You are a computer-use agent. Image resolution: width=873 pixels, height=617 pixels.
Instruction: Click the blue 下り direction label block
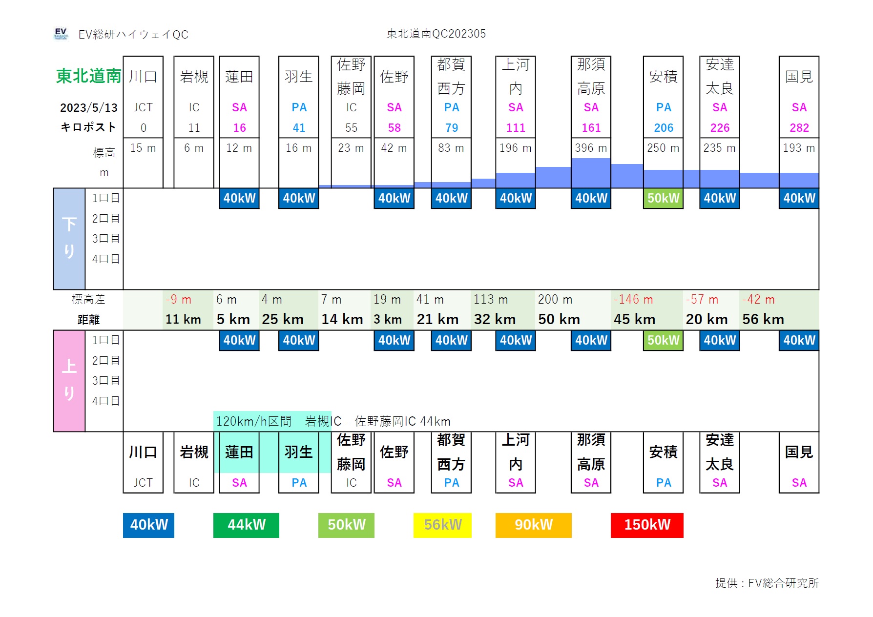coord(69,239)
